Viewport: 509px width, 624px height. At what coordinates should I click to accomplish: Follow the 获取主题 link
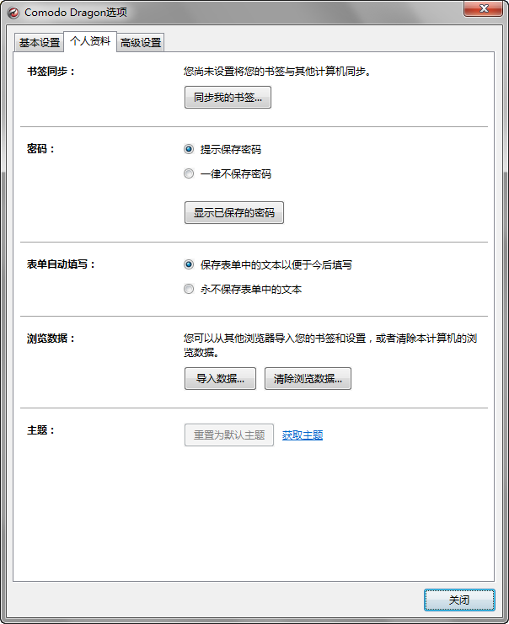303,435
